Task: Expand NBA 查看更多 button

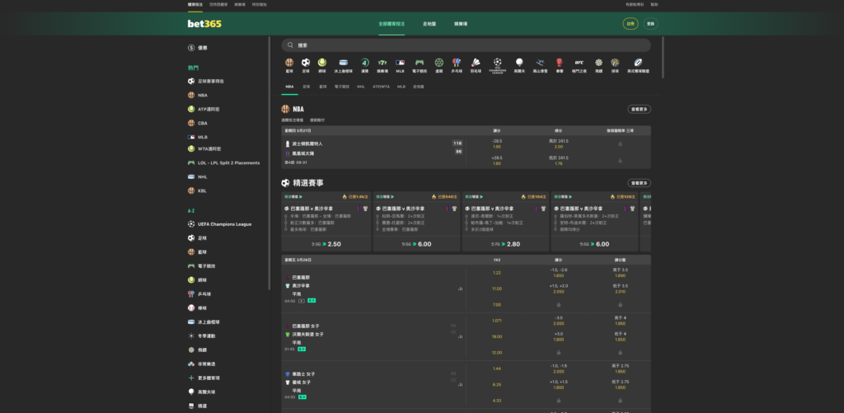Action: tap(640, 109)
